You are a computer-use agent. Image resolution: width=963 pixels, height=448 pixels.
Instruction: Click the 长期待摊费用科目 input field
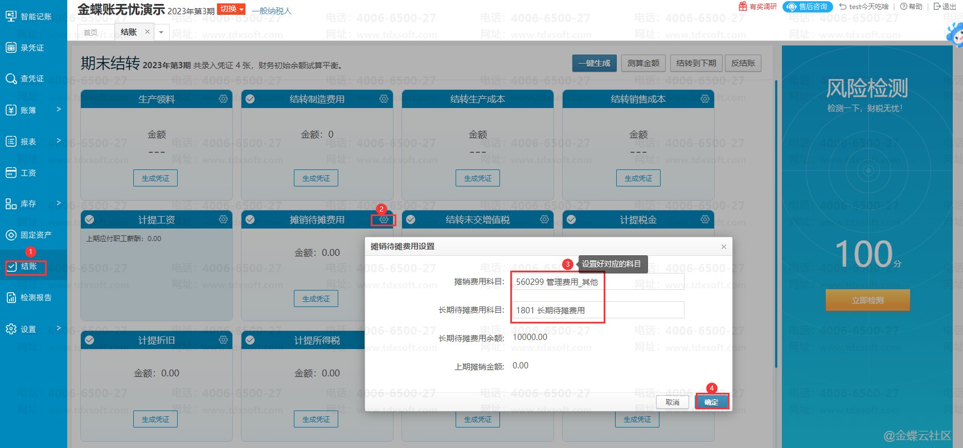[x=598, y=310]
